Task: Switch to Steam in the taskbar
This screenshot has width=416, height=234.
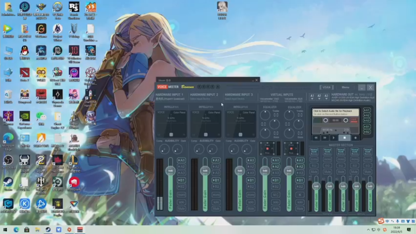Action: [48, 229]
